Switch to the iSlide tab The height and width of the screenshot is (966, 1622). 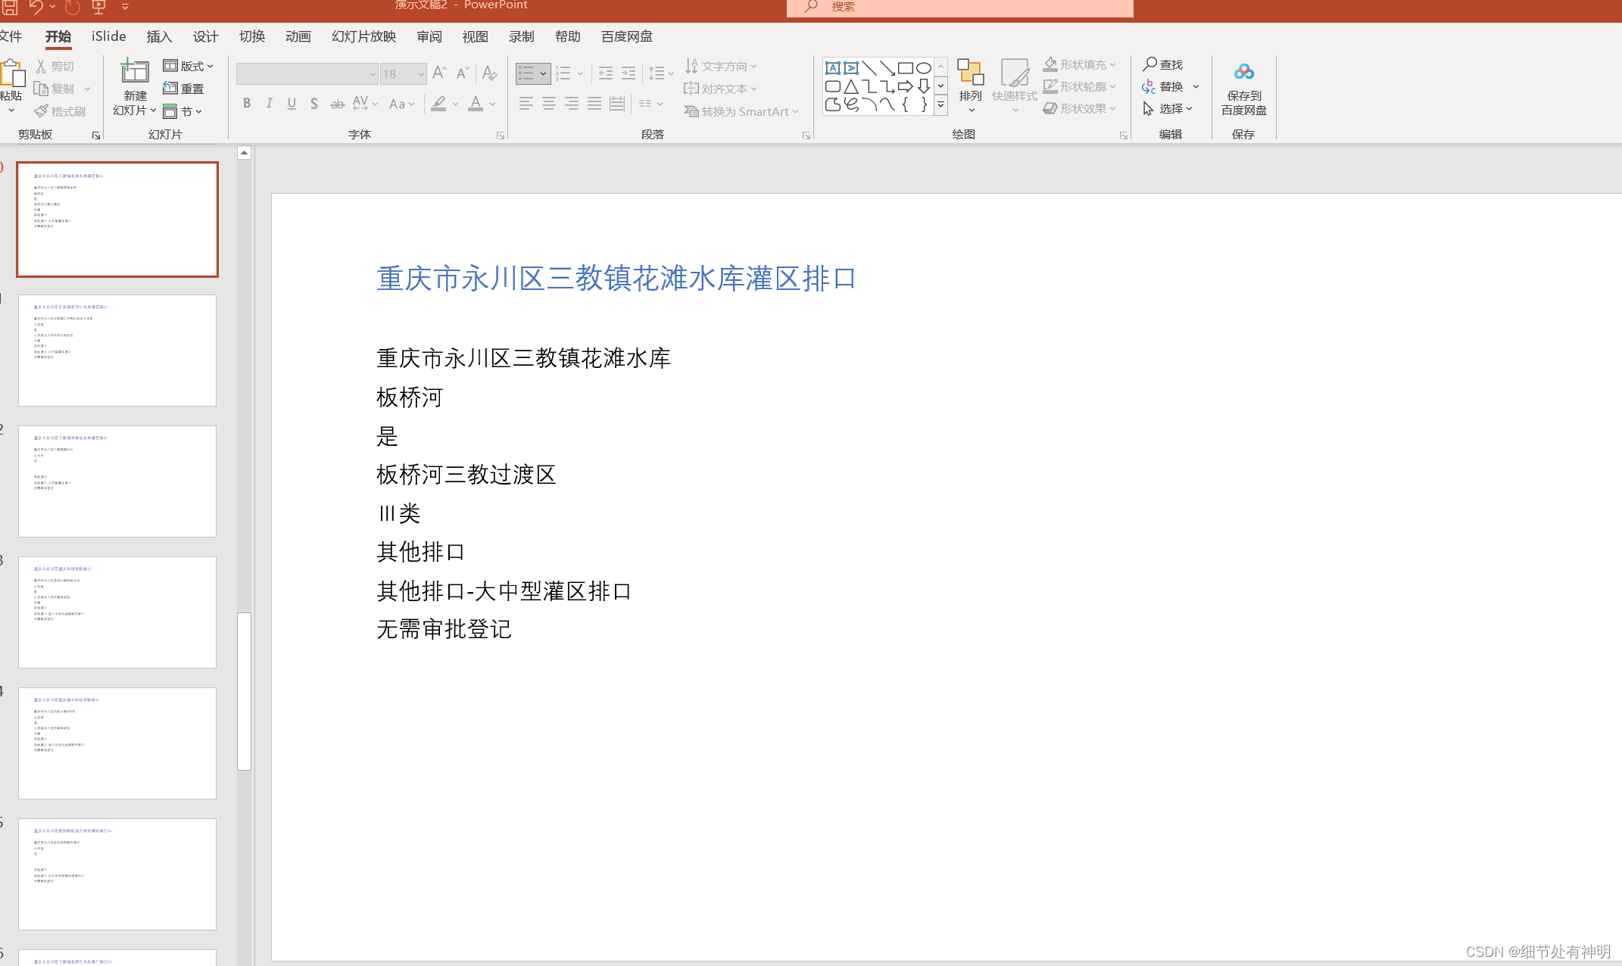coord(108,36)
